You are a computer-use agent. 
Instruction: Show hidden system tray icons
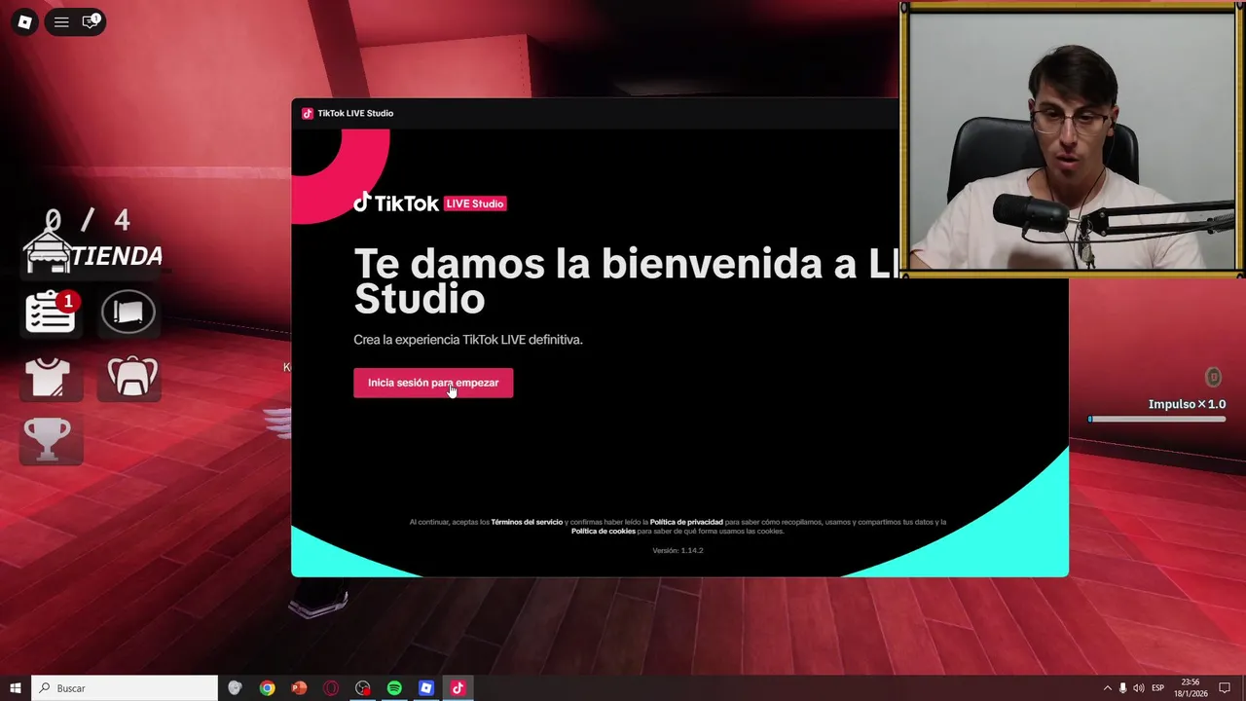pyautogui.click(x=1107, y=688)
